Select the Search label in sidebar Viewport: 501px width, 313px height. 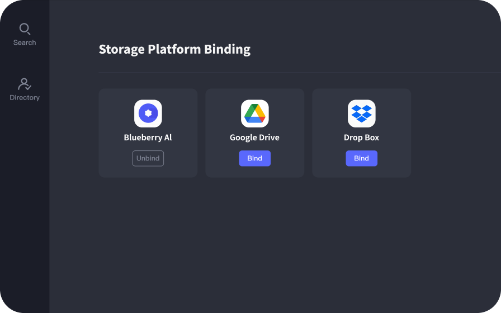(25, 42)
